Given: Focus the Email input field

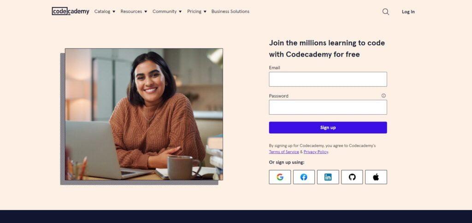Looking at the screenshot, I should pyautogui.click(x=328, y=79).
